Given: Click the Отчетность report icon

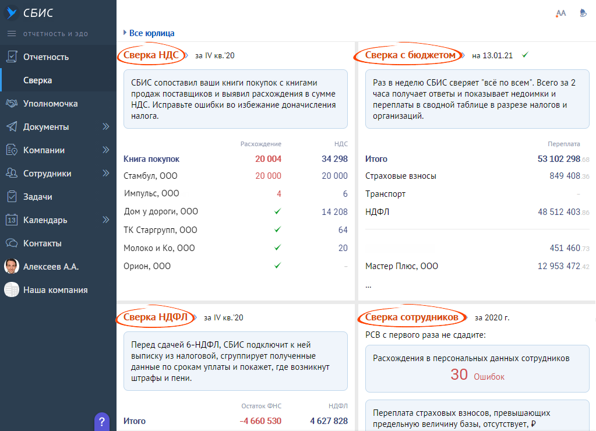Looking at the screenshot, I should tap(12, 56).
